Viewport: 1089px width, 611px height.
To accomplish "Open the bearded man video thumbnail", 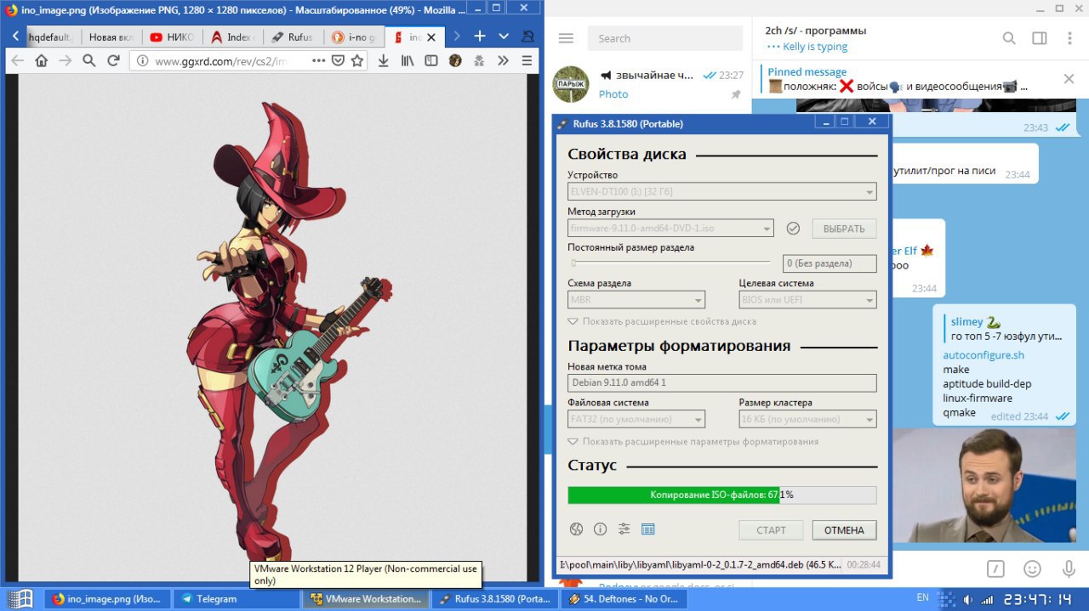I will click(x=984, y=485).
